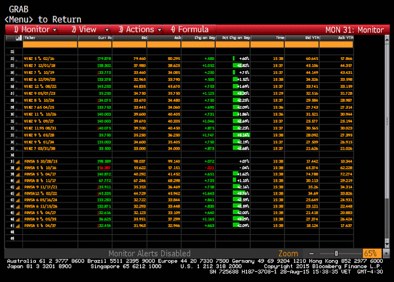This screenshot has width=394, height=282.
Task: Click the chart icon in the table header corner
Action: point(19,38)
